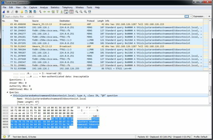Go to a specified packet number
This screenshot has width=213, height=140.
click(53, 12)
